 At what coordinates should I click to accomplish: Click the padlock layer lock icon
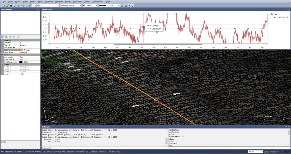(x=30, y=5)
